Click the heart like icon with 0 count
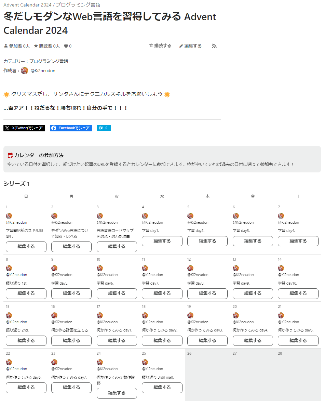Screen dimensions: 324x404 pyautogui.click(x=66, y=46)
